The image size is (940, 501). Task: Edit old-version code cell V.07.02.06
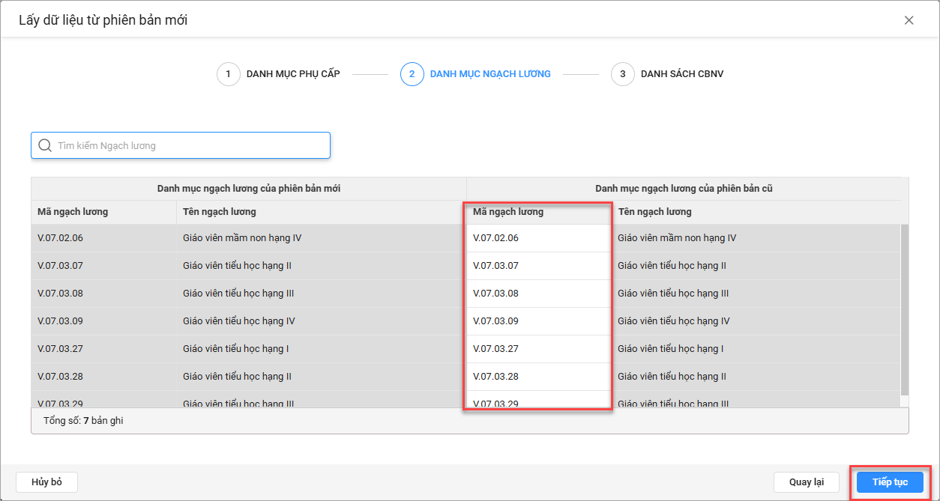point(540,238)
